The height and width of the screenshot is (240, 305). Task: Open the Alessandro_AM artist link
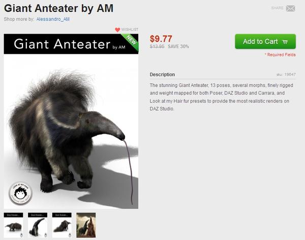tap(53, 19)
